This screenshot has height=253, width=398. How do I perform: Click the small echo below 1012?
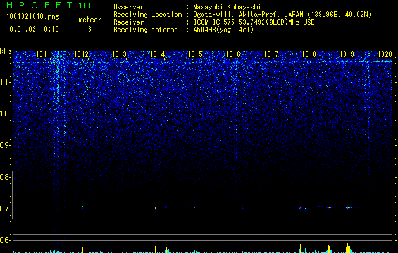coord(82,207)
